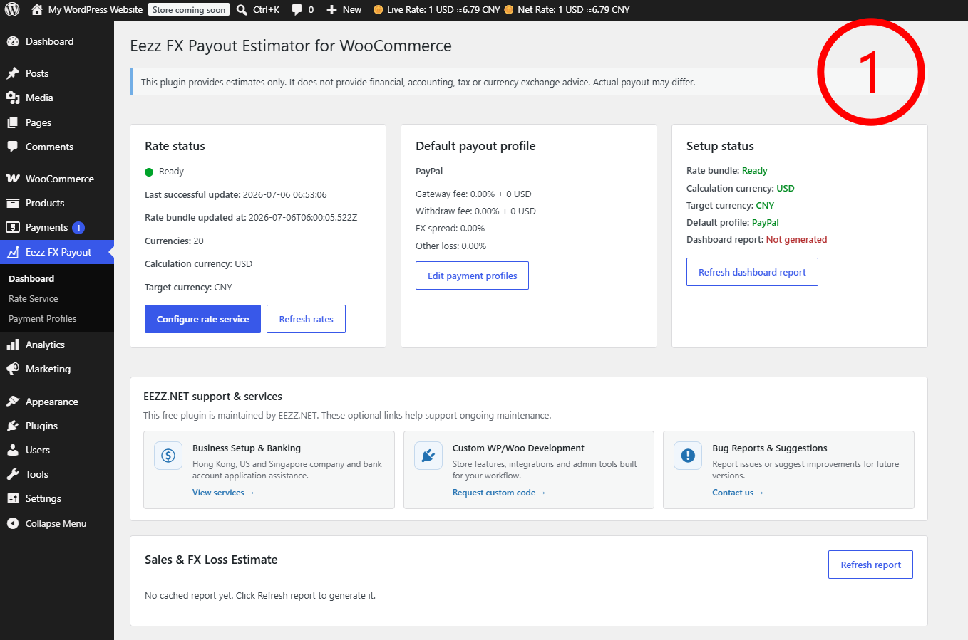Open the home icon for My WordPress Website

pyautogui.click(x=37, y=10)
